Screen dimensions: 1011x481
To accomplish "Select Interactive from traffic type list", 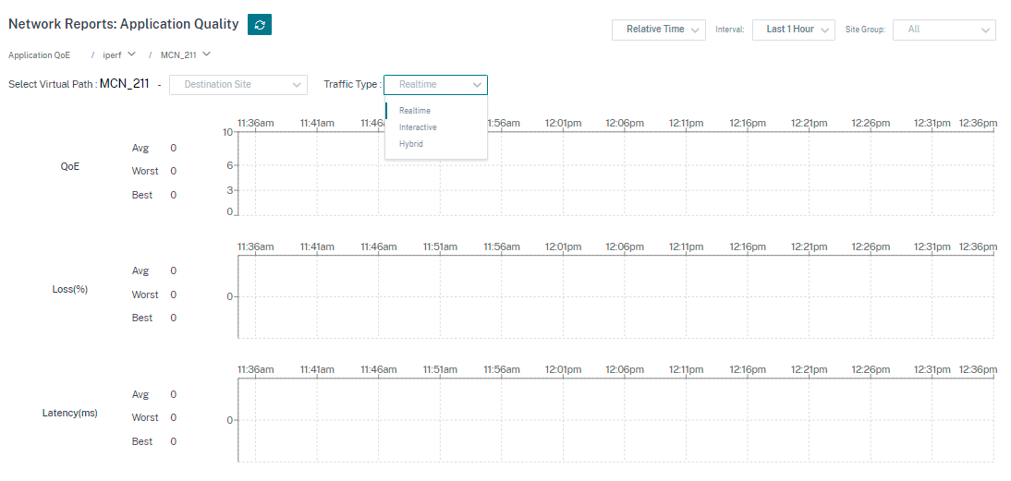I will point(436,127).
